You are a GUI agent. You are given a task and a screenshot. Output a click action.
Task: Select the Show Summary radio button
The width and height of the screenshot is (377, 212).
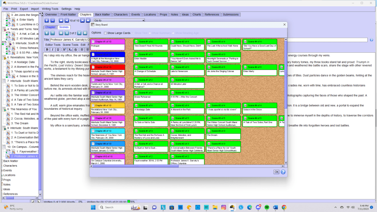(150, 33)
